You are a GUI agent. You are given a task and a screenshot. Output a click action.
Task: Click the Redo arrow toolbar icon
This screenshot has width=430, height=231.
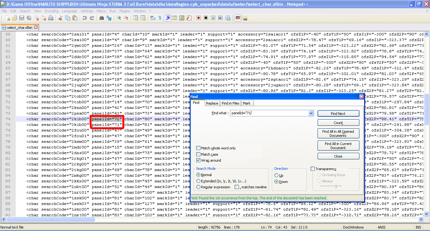click(92, 18)
